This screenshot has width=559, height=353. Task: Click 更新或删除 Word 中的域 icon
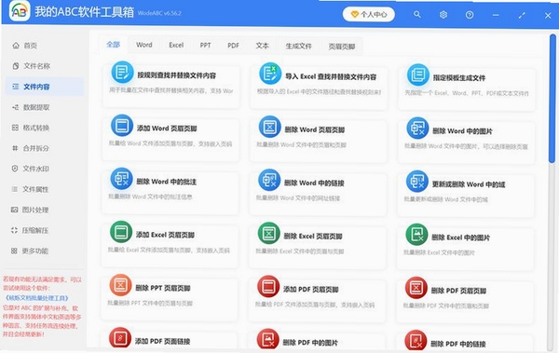(x=417, y=181)
